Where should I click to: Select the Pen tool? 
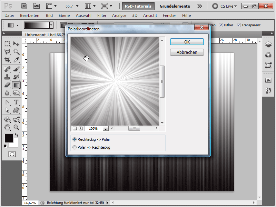7,102
